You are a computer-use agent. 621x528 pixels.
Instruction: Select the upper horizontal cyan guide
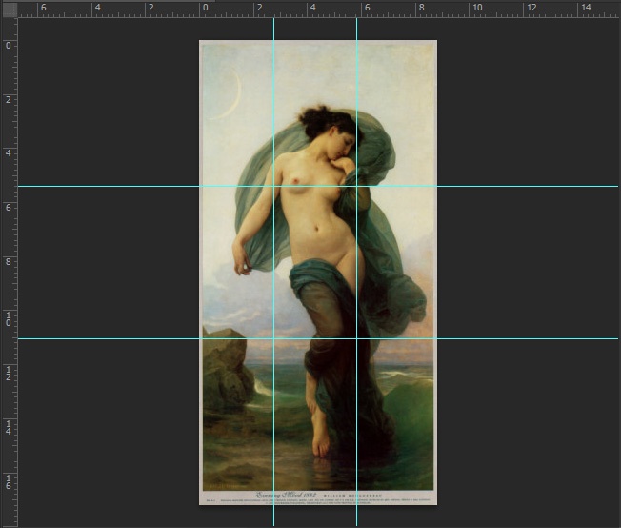(318, 186)
